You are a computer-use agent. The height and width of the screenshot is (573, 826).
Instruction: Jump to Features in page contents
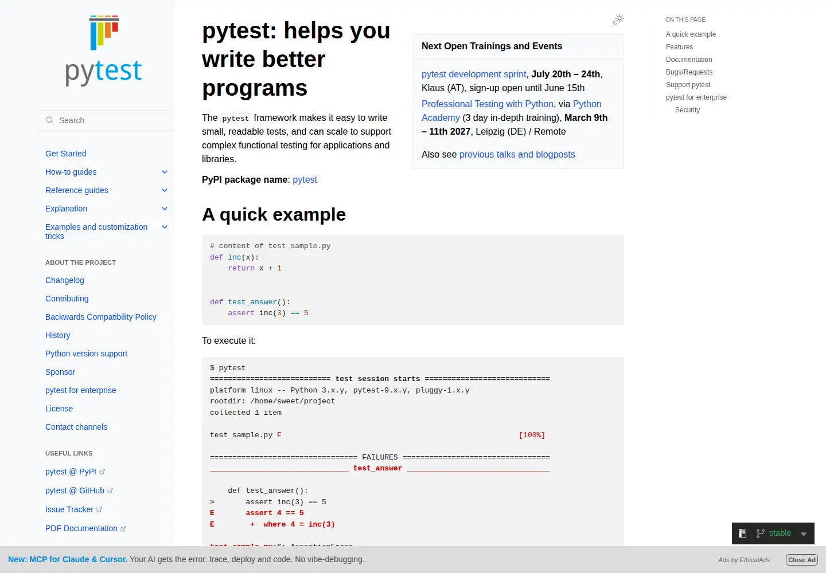click(679, 47)
